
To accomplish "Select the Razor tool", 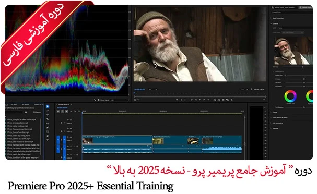I will point(48,119).
